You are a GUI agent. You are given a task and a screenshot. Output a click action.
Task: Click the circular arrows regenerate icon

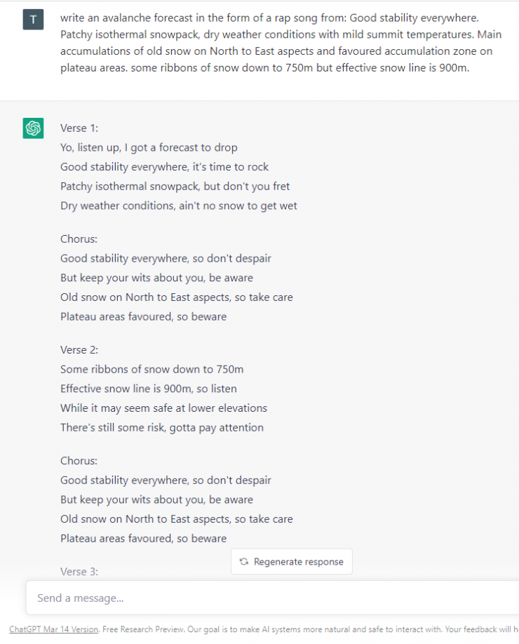[x=243, y=562]
